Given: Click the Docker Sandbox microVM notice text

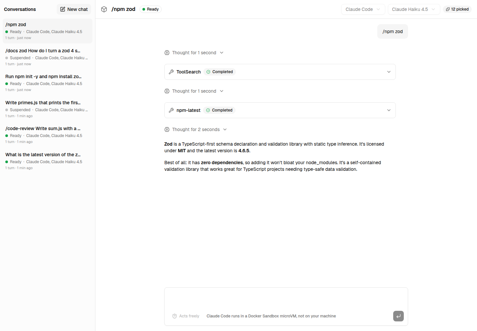Looking at the screenshot, I should click(271, 316).
